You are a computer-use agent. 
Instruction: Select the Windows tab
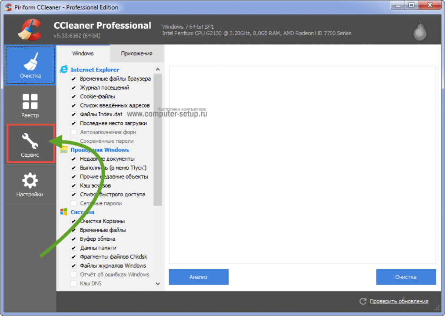(x=83, y=54)
